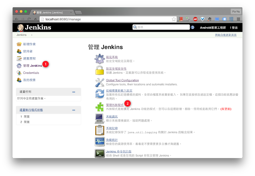Click the load statistics monitor icon
Image resolution: width=255 pixels, height=176 pixels.
[x=100, y=141]
